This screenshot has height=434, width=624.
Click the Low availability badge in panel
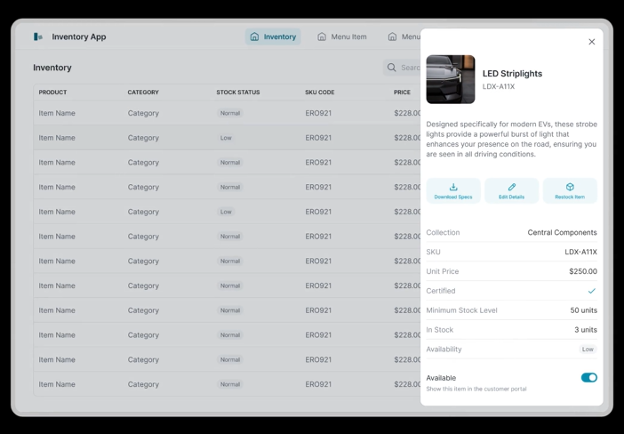click(588, 350)
